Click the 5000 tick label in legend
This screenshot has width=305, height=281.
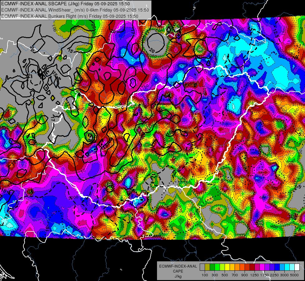click(x=294, y=275)
